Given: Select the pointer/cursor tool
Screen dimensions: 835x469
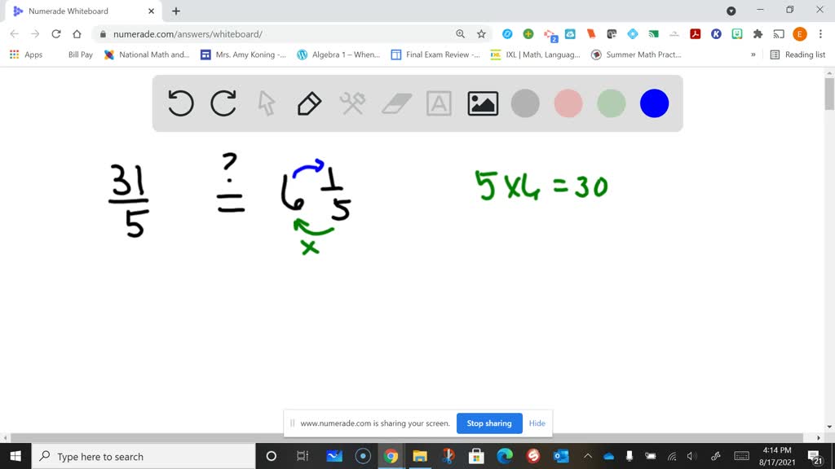Looking at the screenshot, I should click(266, 103).
